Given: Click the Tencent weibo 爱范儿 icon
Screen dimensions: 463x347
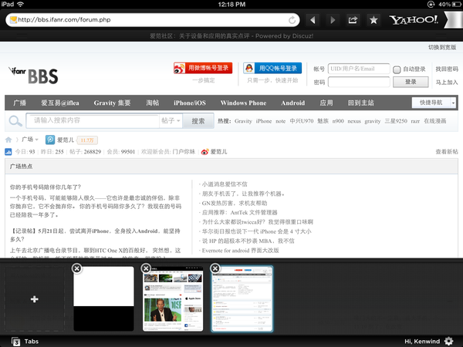Looking at the screenshot, I should coord(50,140).
